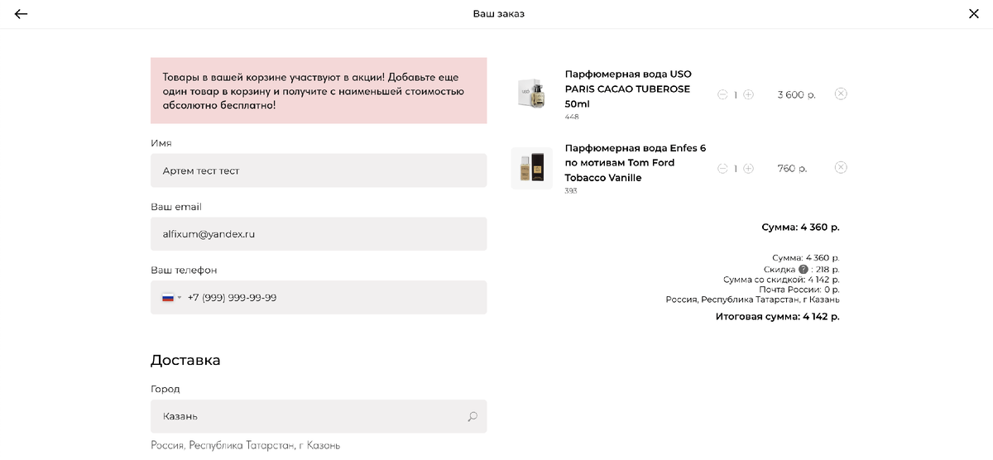Click the back arrow icon
The image size is (993, 460).
coord(21,14)
